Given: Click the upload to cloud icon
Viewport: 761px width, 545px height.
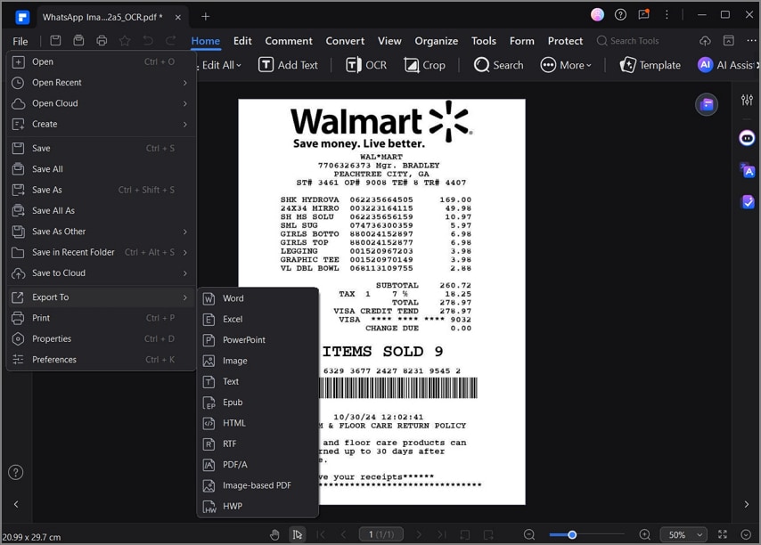Looking at the screenshot, I should 705,41.
